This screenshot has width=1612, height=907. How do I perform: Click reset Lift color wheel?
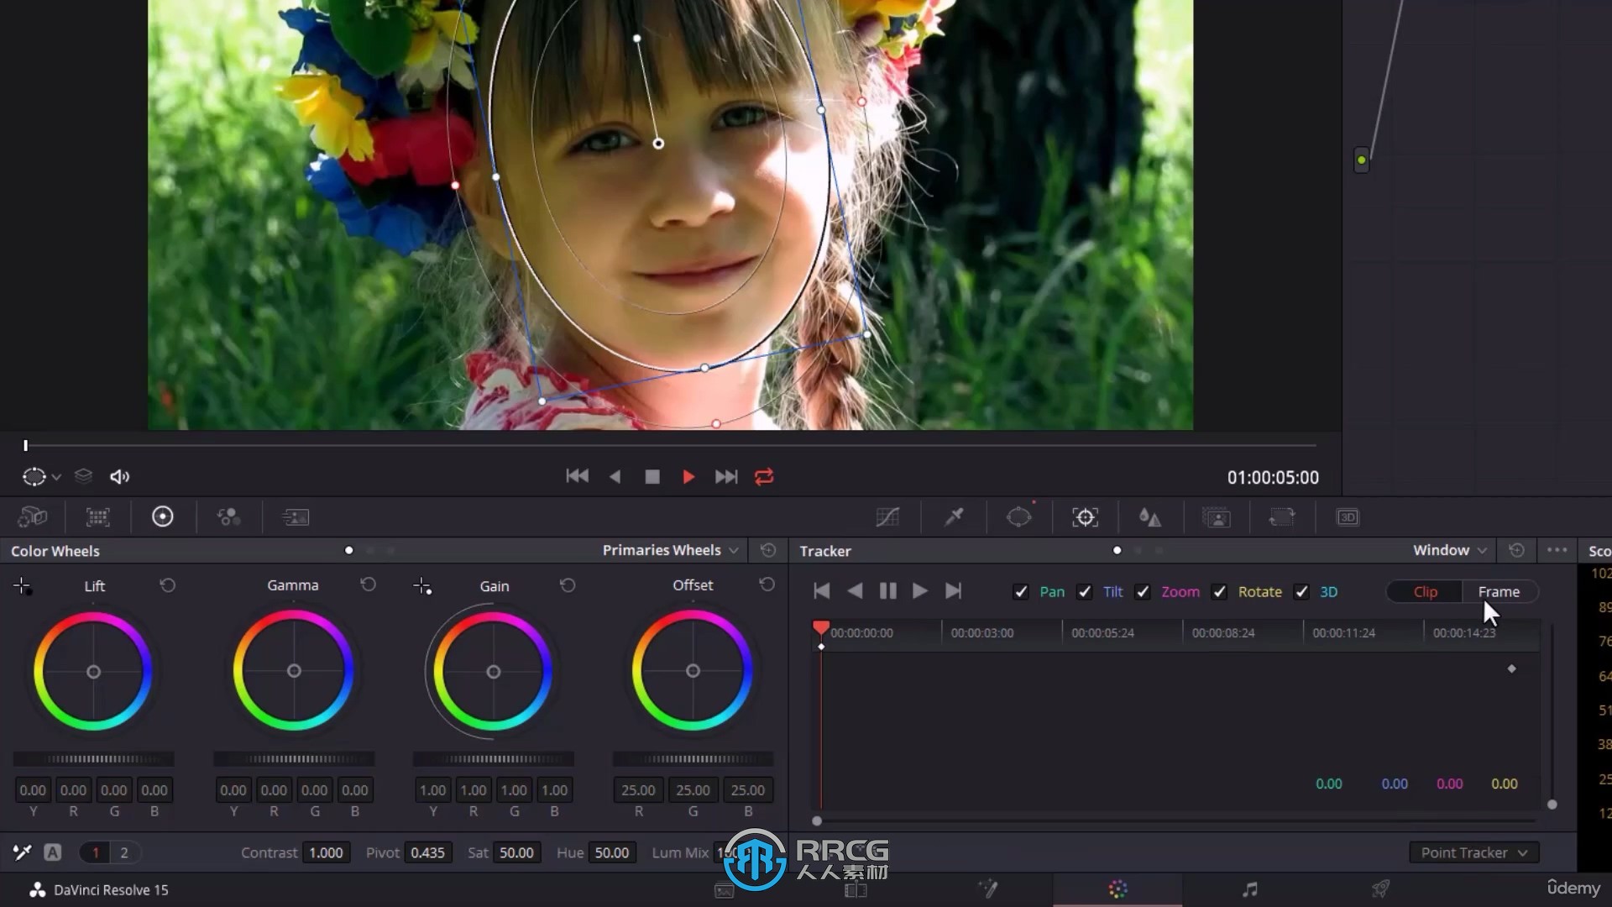[167, 586]
